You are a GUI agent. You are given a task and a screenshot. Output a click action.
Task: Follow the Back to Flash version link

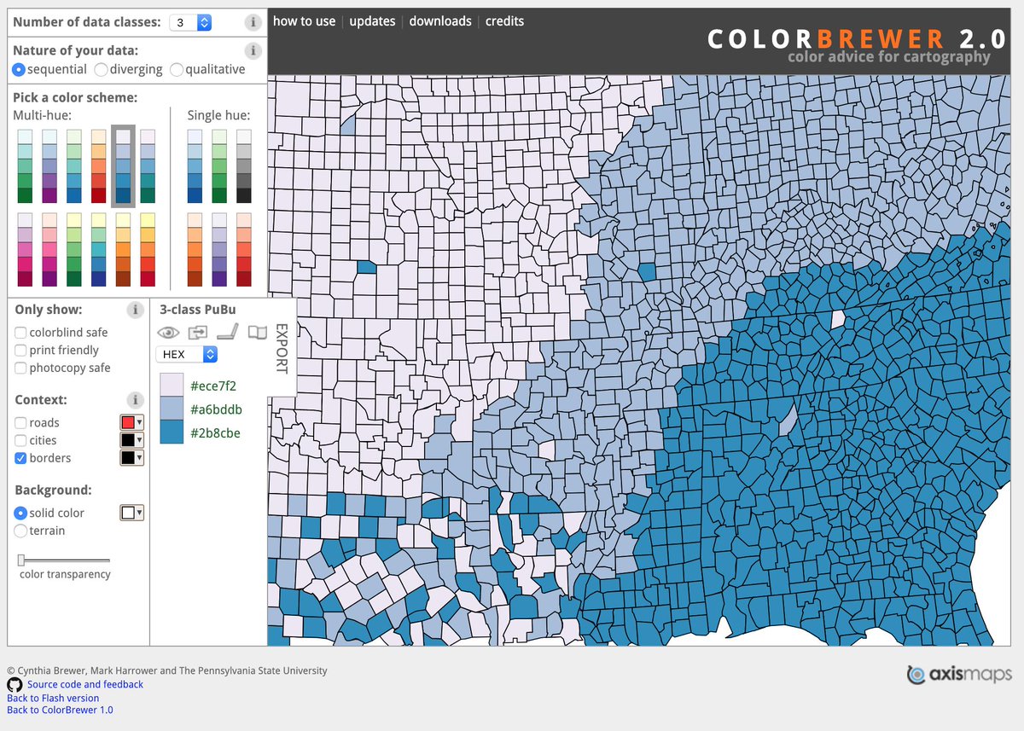53,698
